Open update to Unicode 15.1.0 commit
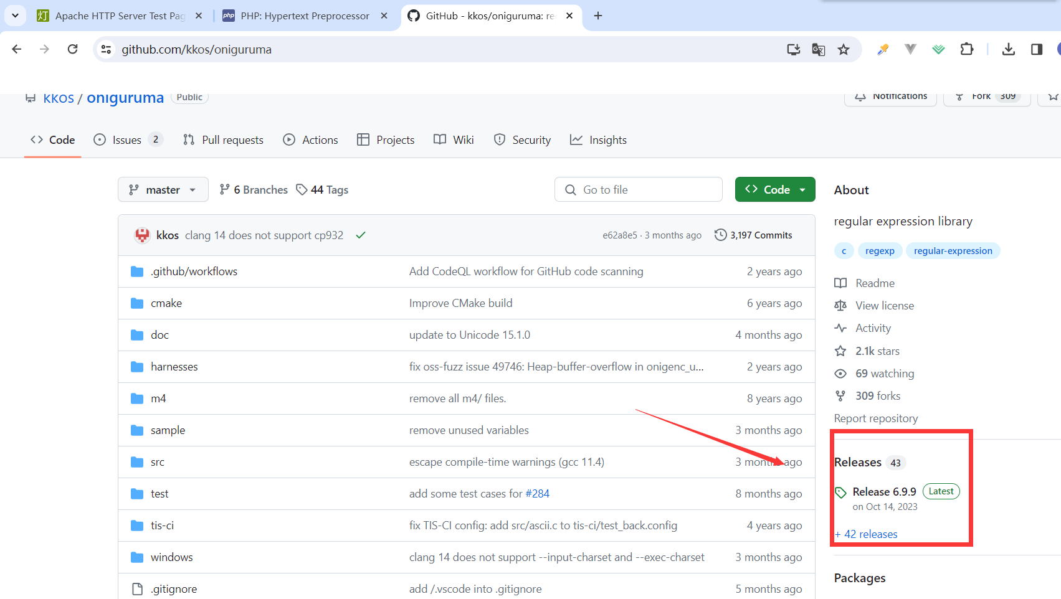The width and height of the screenshot is (1061, 599). point(470,335)
